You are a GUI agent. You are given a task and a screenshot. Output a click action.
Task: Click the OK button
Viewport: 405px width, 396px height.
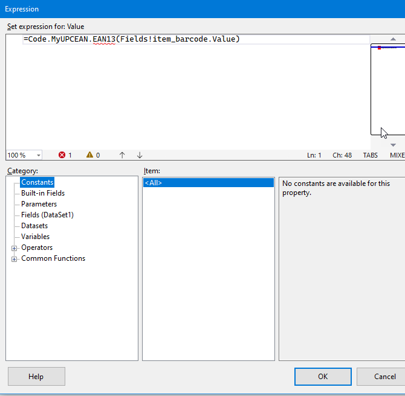tap(323, 377)
